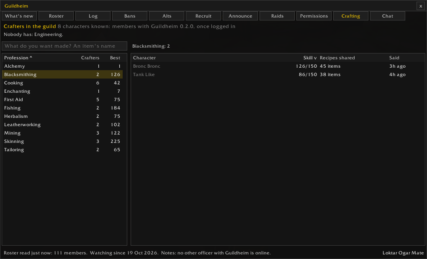Sort by the Profession column header
Viewport: 427px width, 259px height.
tap(18, 58)
